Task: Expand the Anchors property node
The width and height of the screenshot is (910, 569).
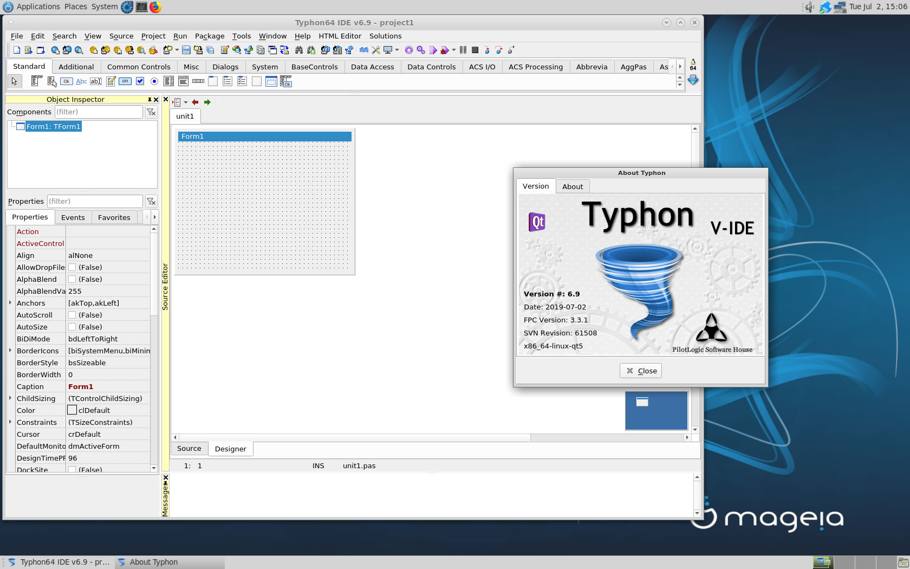Action: [10, 302]
